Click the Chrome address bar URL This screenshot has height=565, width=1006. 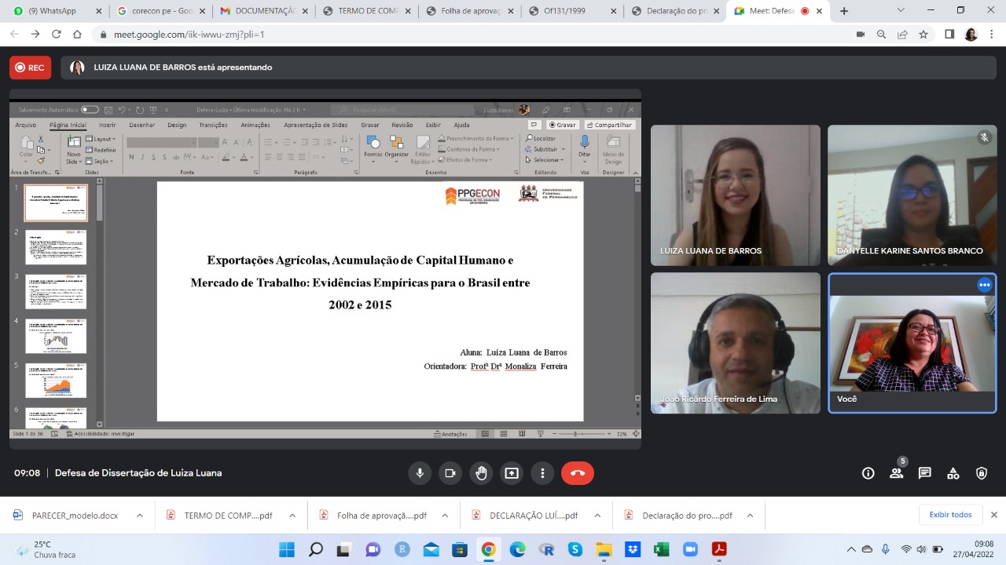[x=187, y=35]
